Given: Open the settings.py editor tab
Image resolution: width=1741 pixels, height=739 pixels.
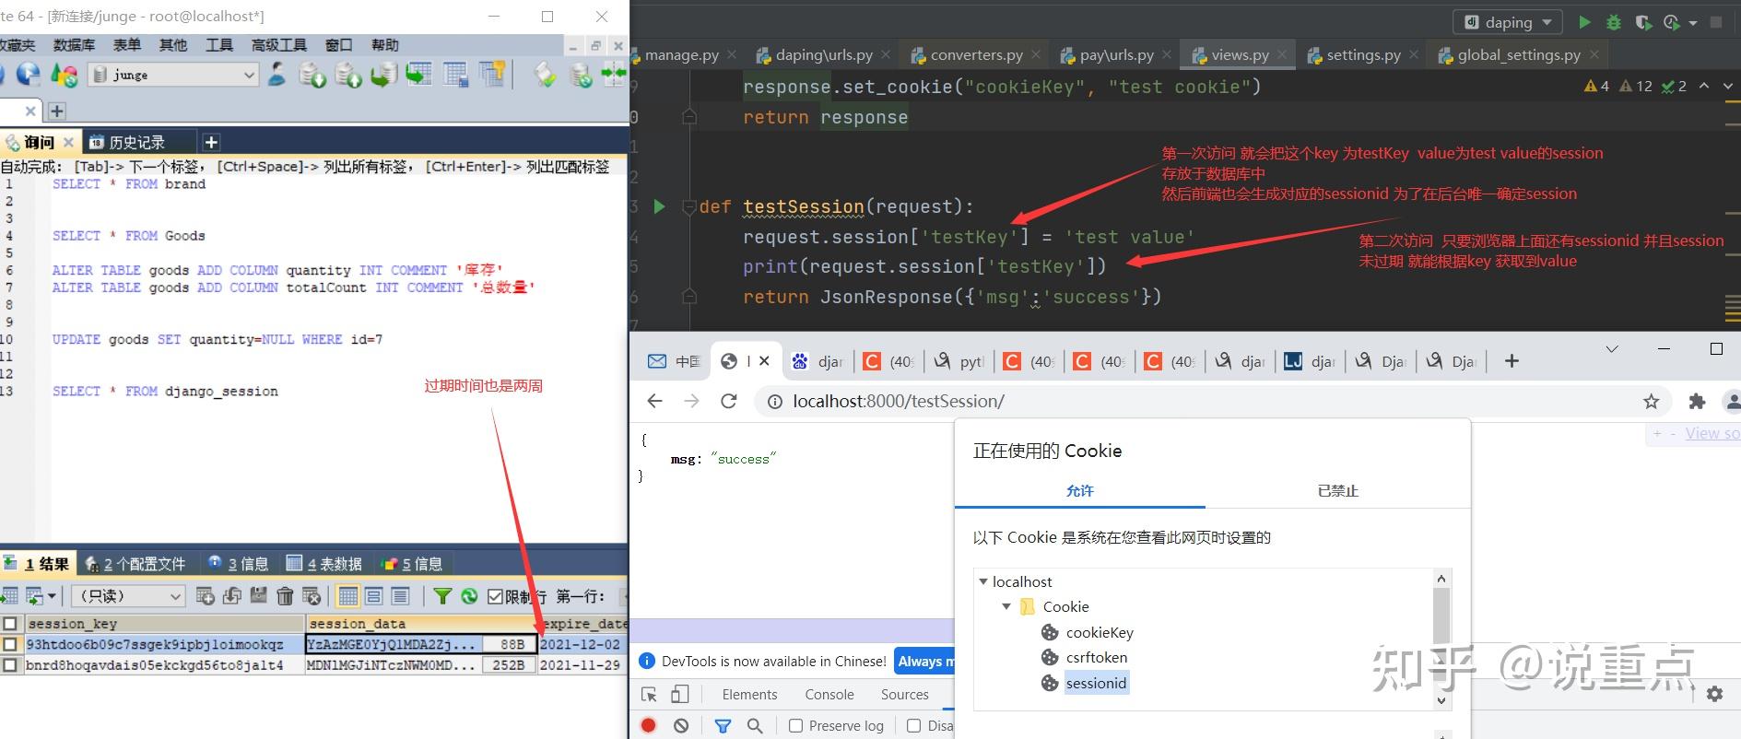Looking at the screenshot, I should coord(1363,54).
